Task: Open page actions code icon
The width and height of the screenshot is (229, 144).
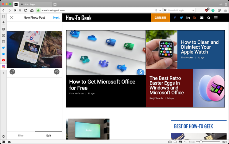Action: [x=185, y=142]
